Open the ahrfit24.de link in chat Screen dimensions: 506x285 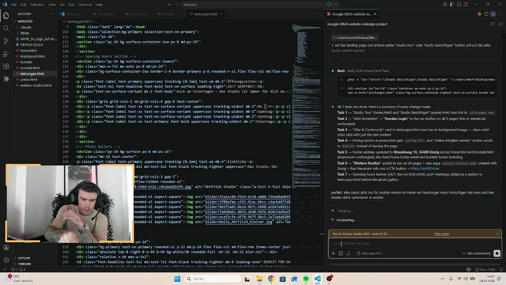tap(425, 169)
